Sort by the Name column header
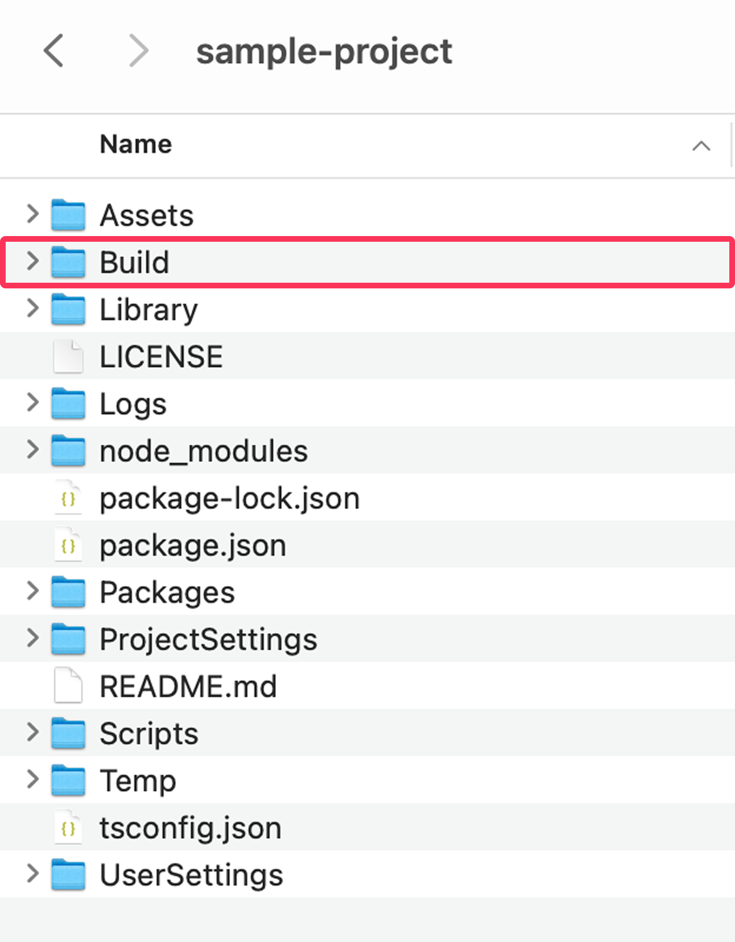Screen dimensions: 735x942 136,144
